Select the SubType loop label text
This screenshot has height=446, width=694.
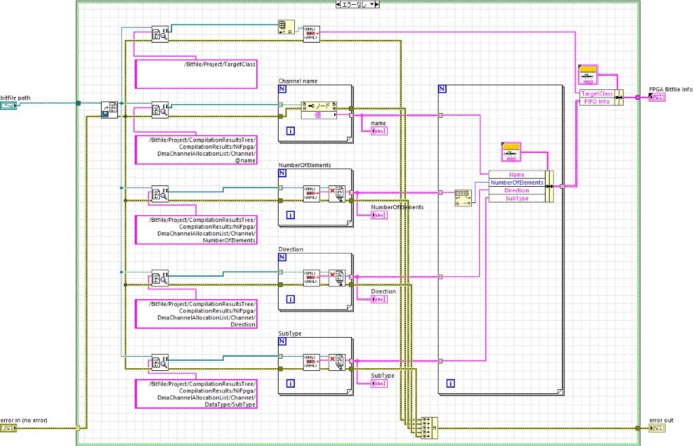tap(290, 333)
